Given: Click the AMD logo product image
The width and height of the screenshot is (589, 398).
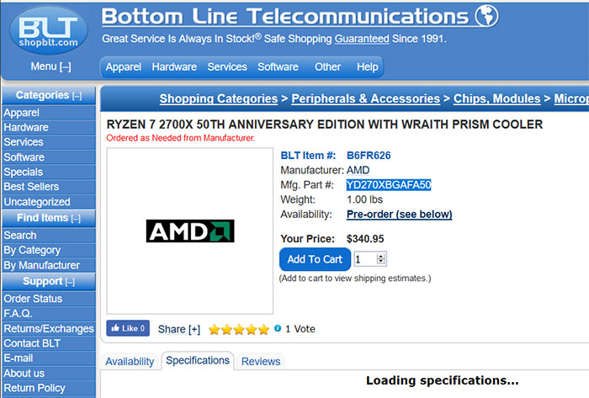Looking at the screenshot, I should 190,231.
